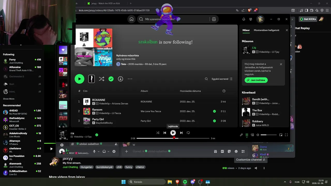Open Discord GIF picker

pos(222,151)
